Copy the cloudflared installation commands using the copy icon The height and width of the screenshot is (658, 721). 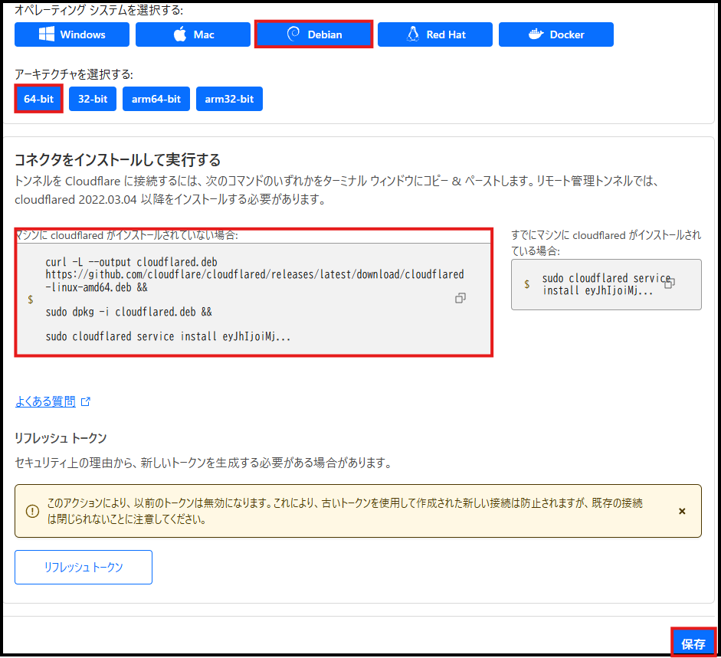point(460,298)
